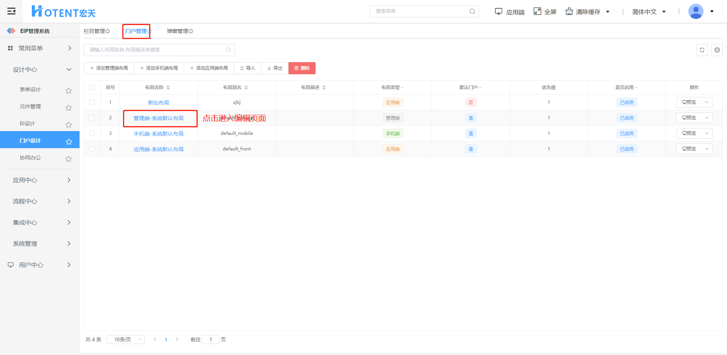This screenshot has height=355, width=727.
Task: Click the star next to BI设计
Action: click(x=69, y=125)
